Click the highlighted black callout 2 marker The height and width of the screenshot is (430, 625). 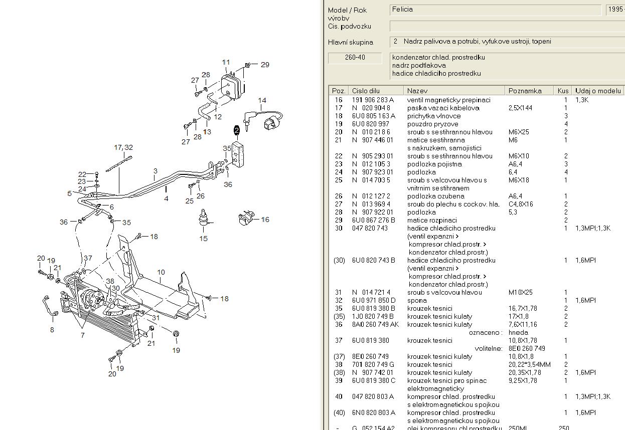(236, 131)
